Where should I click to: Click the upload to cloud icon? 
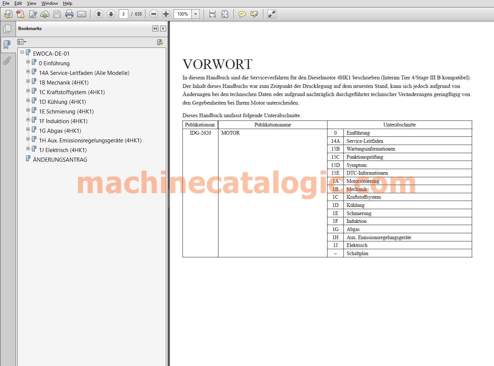45,14
